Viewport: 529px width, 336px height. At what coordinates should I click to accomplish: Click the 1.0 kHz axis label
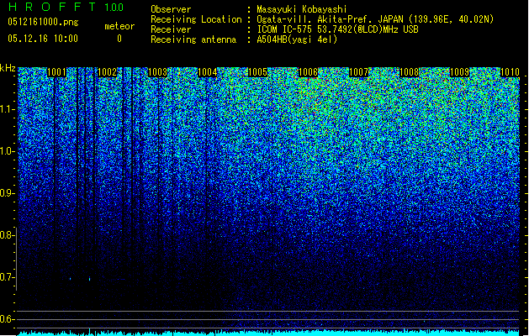pos(7,151)
